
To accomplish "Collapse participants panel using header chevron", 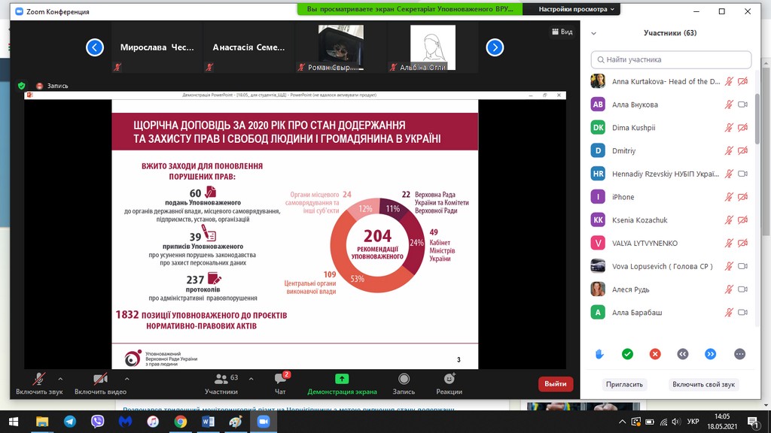I will [593, 33].
